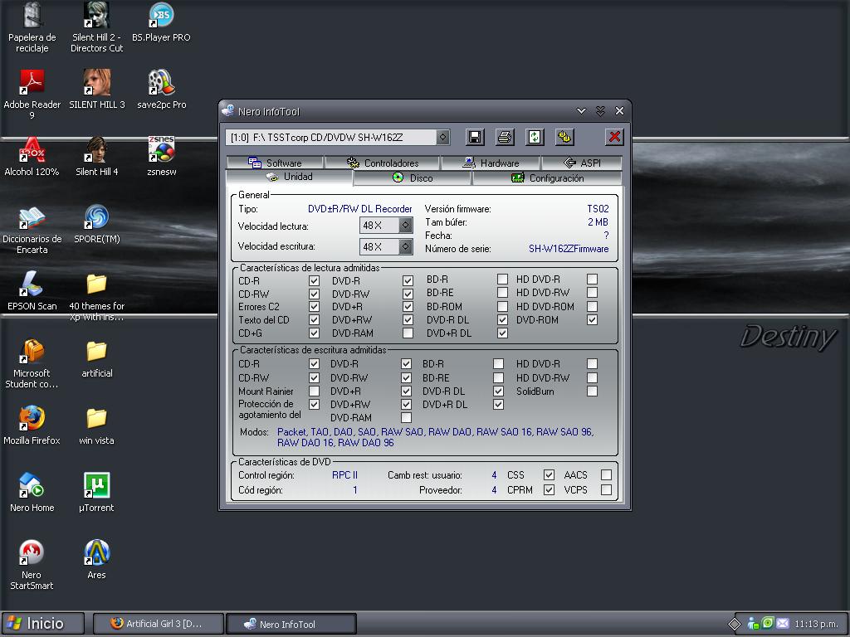Image resolution: width=850 pixels, height=637 pixels.
Task: Launch Mozilla Firefox from the desktop
Action: [32, 425]
